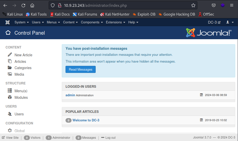This screenshot has width=238, height=141.
Task: Open the Extensions dropdown
Action: [115, 22]
